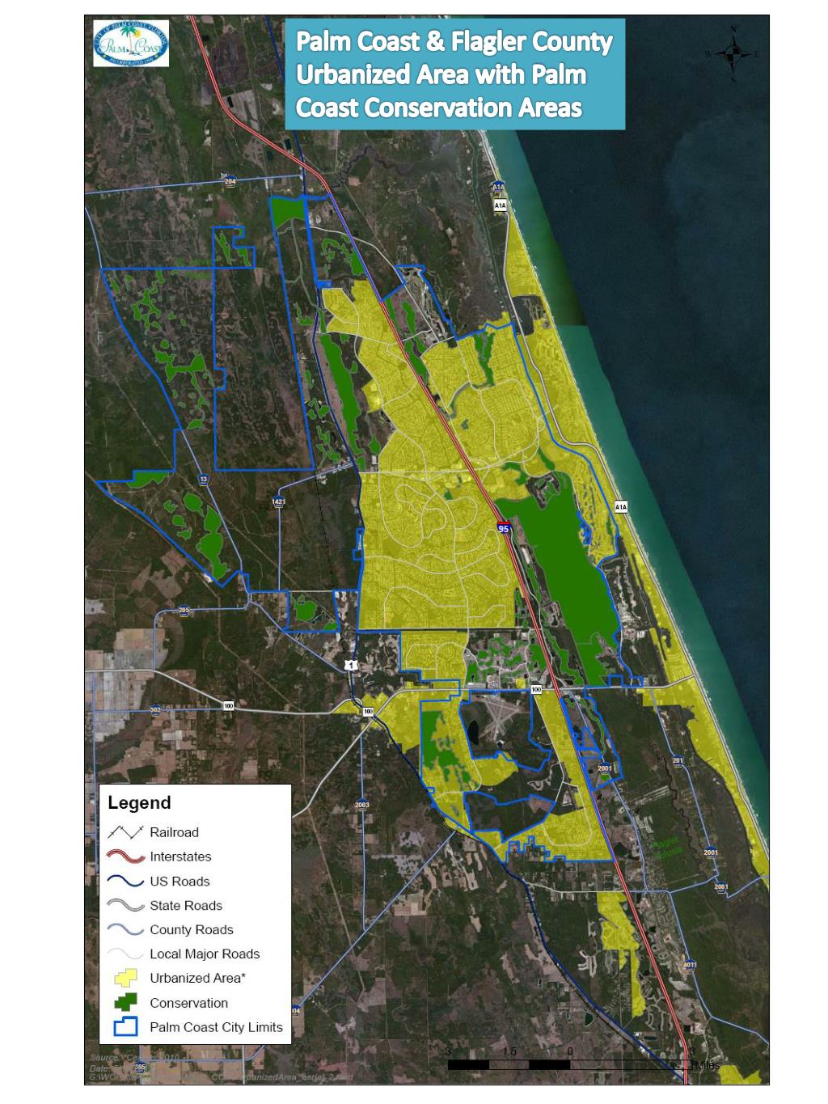Image resolution: width=828 pixels, height=1104 pixels.
Task: Click the Palm Coast City Limits legend symbol
Action: click(125, 1027)
